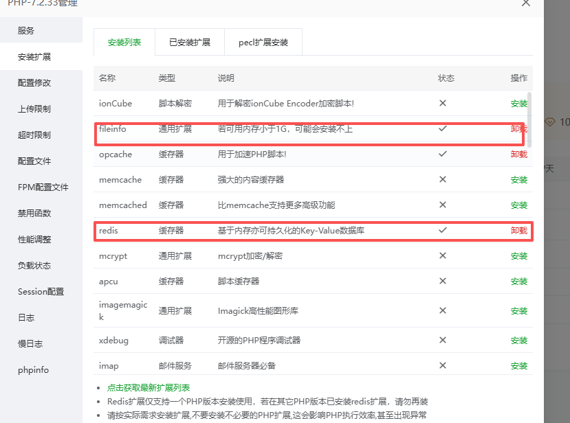Open Session配置 in the sidebar

coord(41,292)
